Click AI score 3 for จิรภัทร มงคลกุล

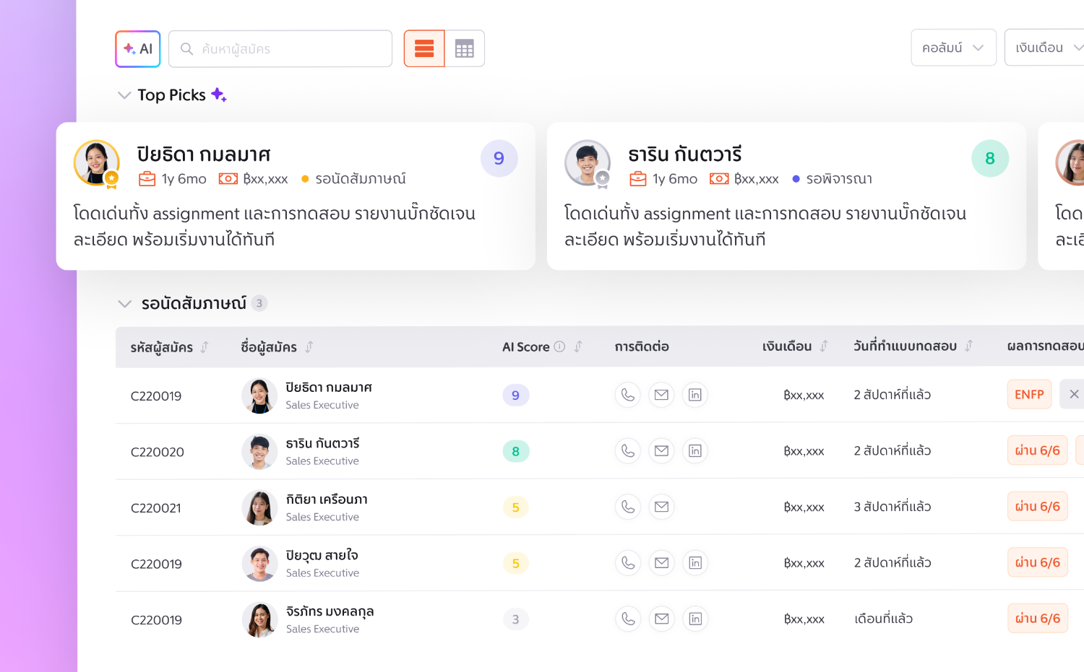point(516,619)
